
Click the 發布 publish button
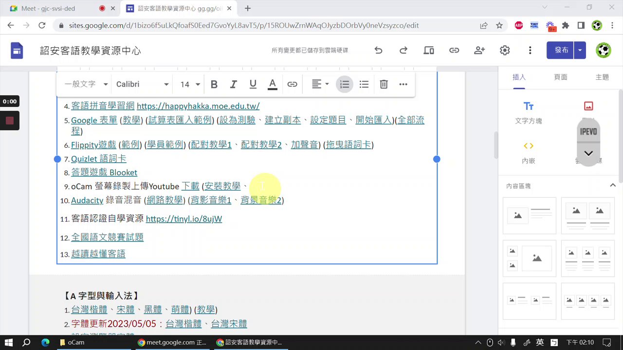pos(561,50)
